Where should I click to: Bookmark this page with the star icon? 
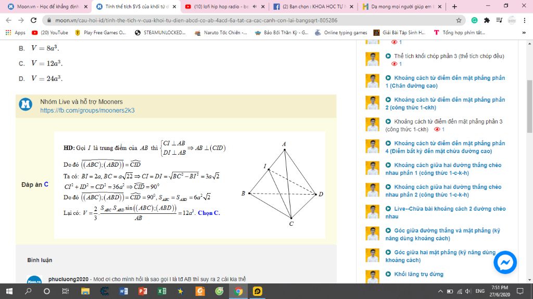(x=459, y=20)
